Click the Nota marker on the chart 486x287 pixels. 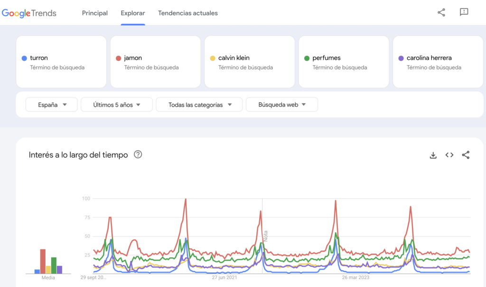pyautogui.click(x=266, y=236)
